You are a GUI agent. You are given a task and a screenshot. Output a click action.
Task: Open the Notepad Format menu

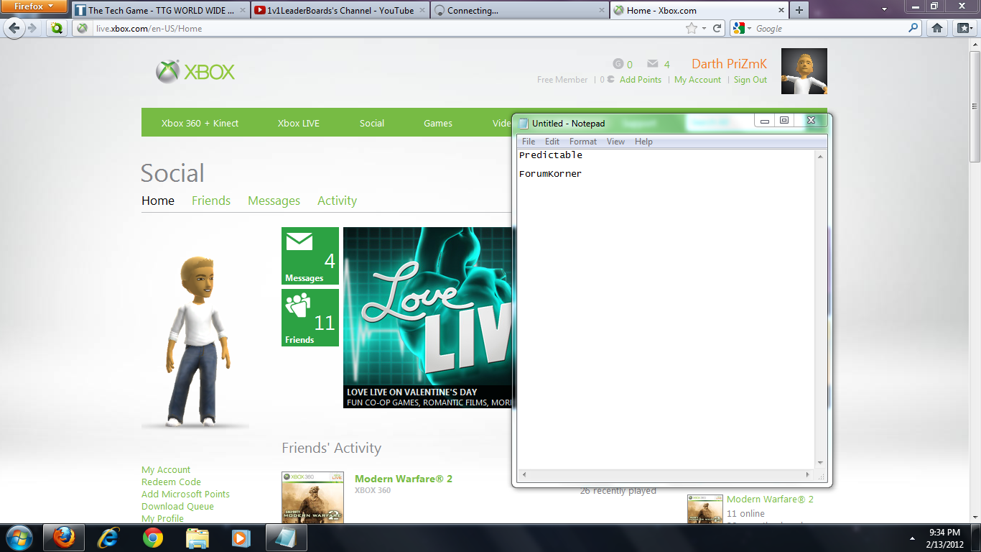(583, 142)
